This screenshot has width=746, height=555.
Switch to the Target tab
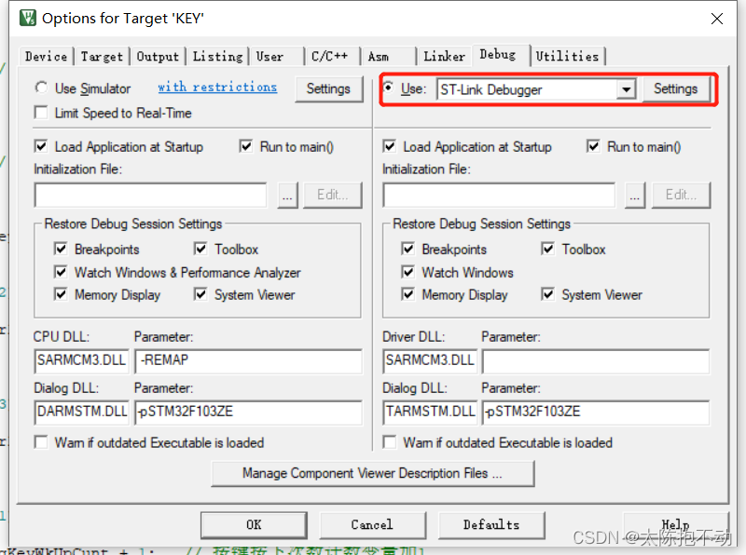tap(102, 57)
